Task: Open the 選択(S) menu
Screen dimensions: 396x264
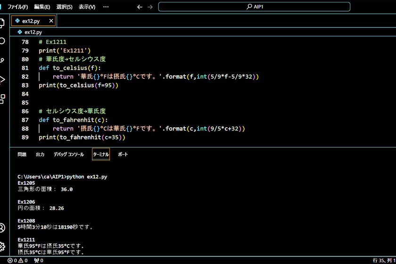Action: (x=64, y=7)
